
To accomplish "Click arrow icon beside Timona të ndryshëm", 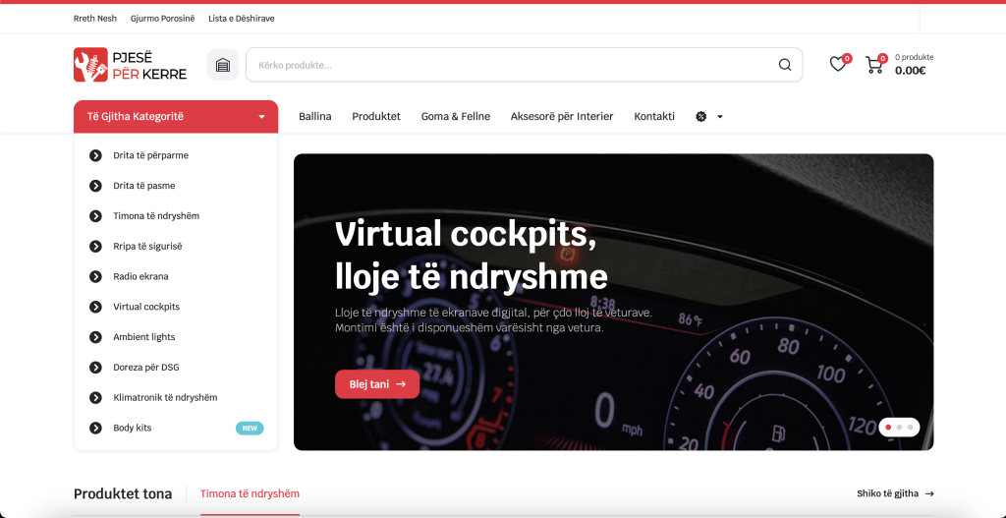I will tap(95, 215).
